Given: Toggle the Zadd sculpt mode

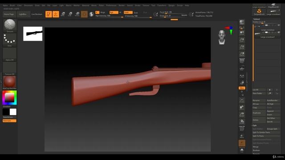Looking at the screenshot, I should (x=128, y=12).
